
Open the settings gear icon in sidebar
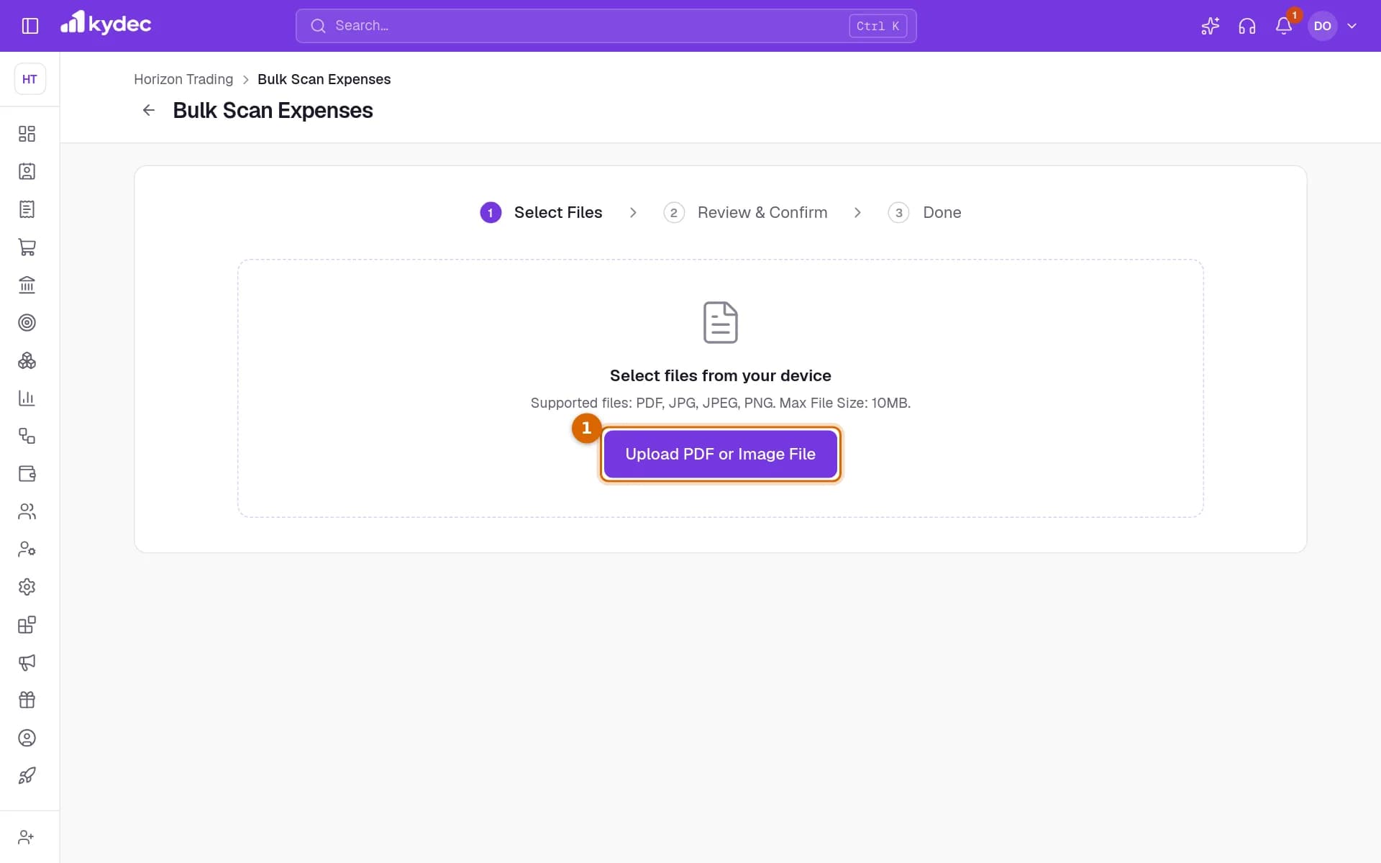click(x=27, y=587)
